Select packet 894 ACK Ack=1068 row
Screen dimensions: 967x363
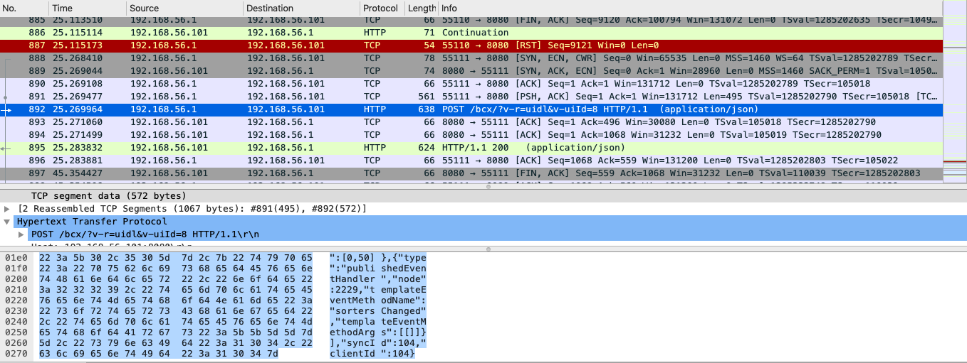[x=470, y=135]
